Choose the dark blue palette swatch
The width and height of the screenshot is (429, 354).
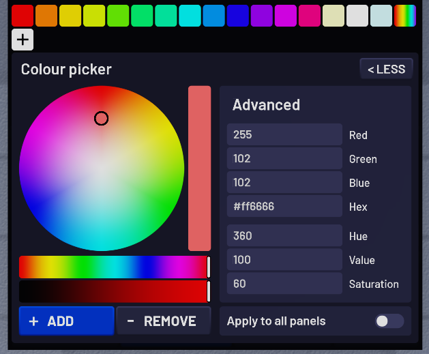(237, 16)
